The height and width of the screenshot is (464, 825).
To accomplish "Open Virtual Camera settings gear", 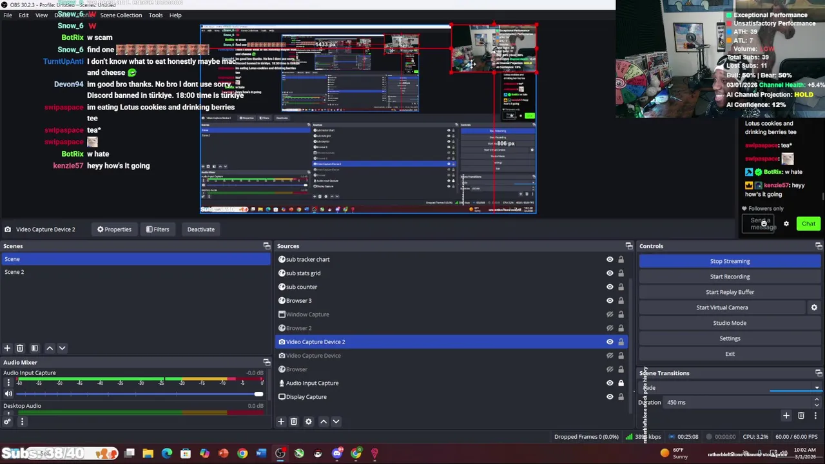I will click(814, 307).
